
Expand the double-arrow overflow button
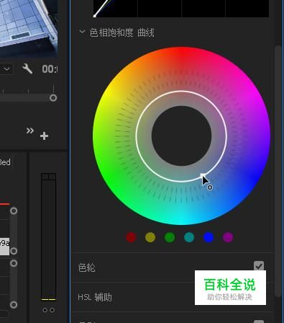click(x=30, y=130)
